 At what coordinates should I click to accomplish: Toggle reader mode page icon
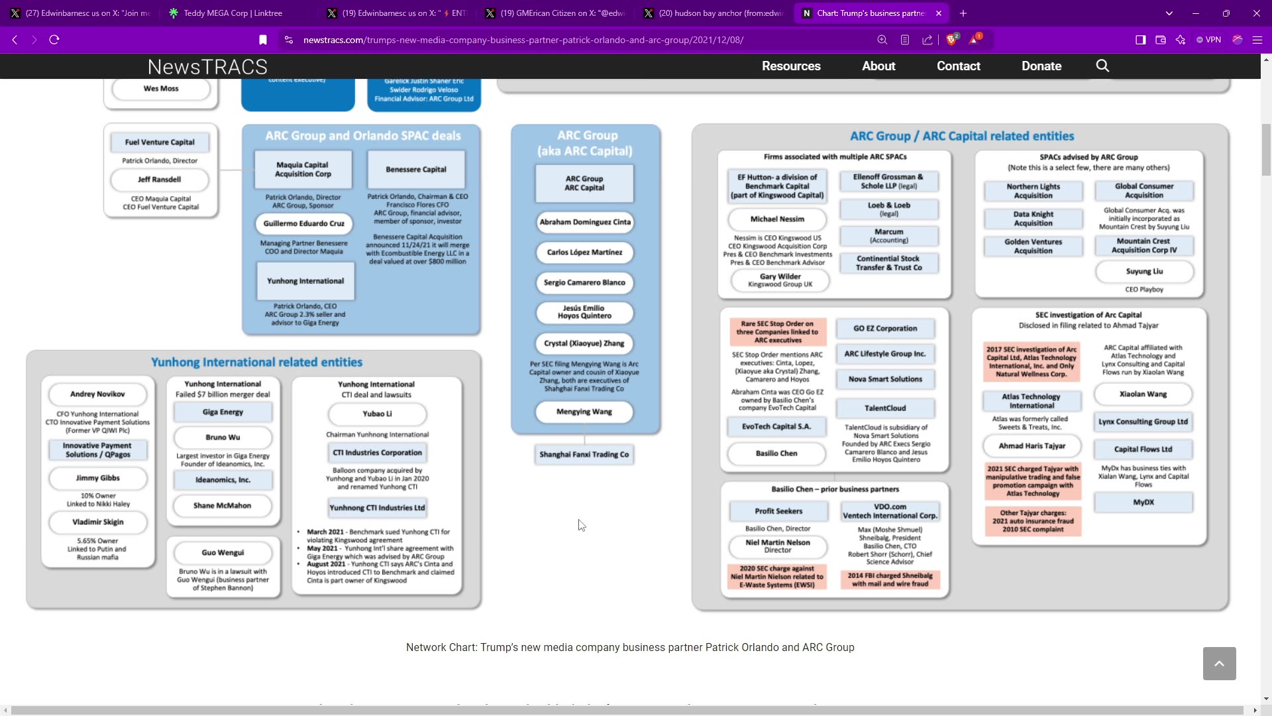(x=904, y=40)
